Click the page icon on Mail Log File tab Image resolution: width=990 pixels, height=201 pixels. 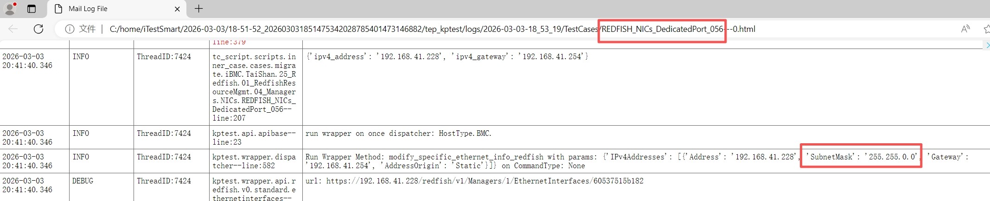58,9
